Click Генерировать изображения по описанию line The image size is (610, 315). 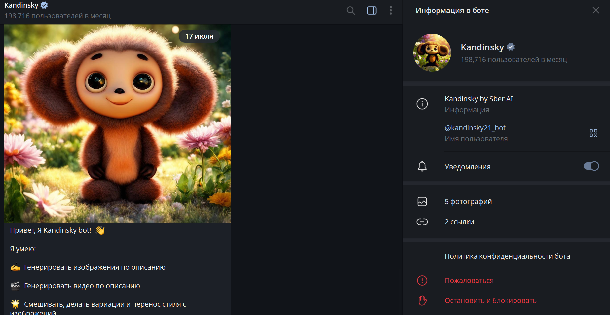pyautogui.click(x=95, y=267)
